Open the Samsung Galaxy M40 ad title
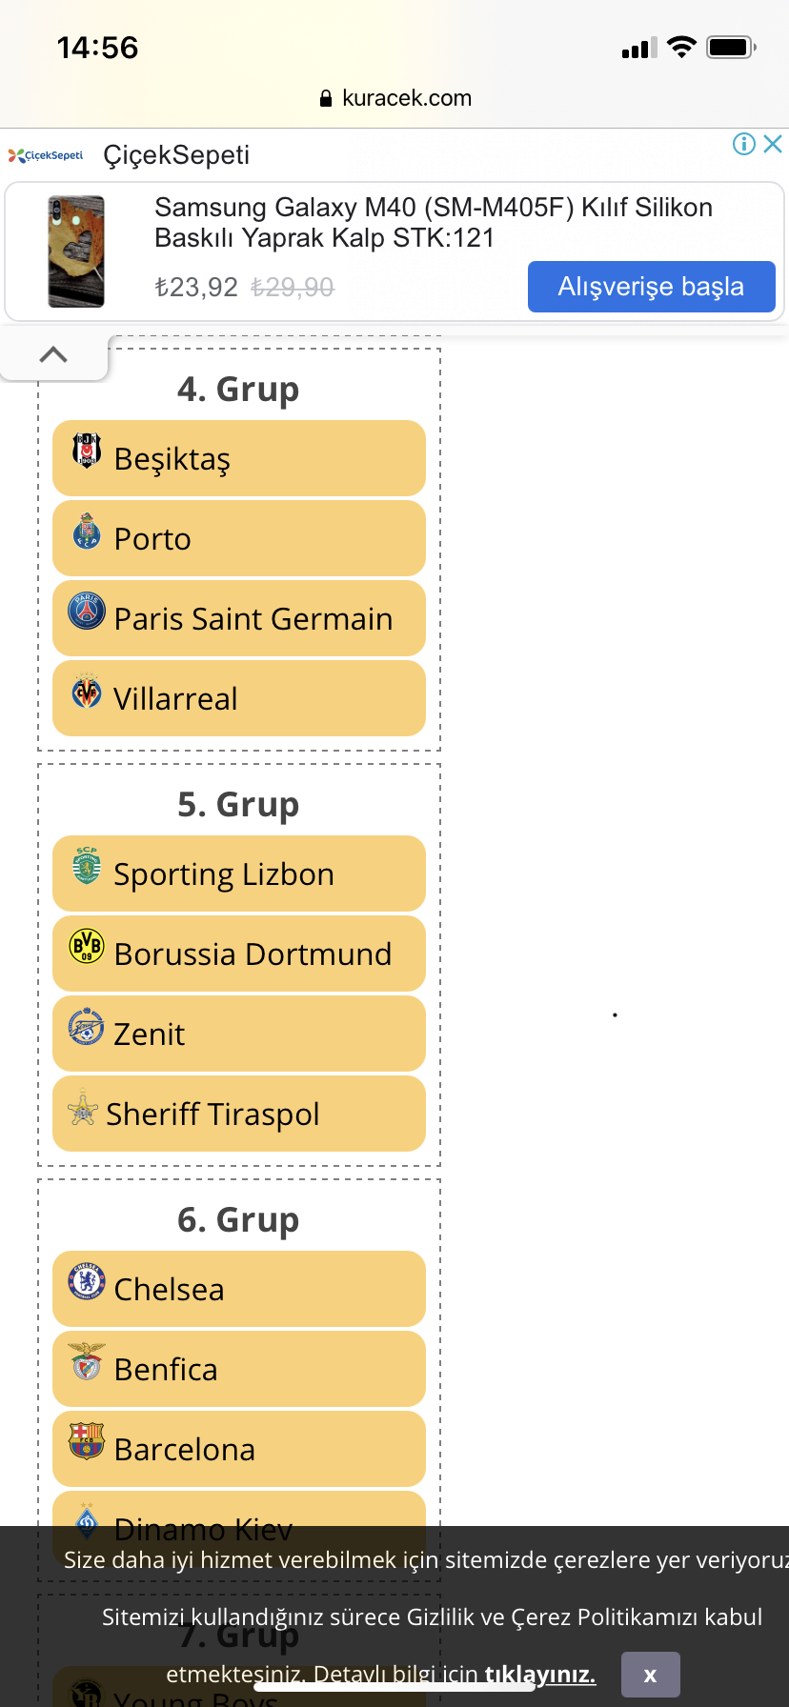This screenshot has width=789, height=1707. click(x=434, y=222)
